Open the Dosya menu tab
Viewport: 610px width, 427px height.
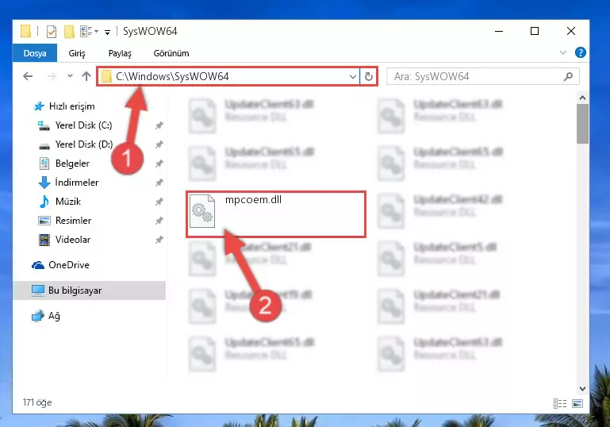35,53
